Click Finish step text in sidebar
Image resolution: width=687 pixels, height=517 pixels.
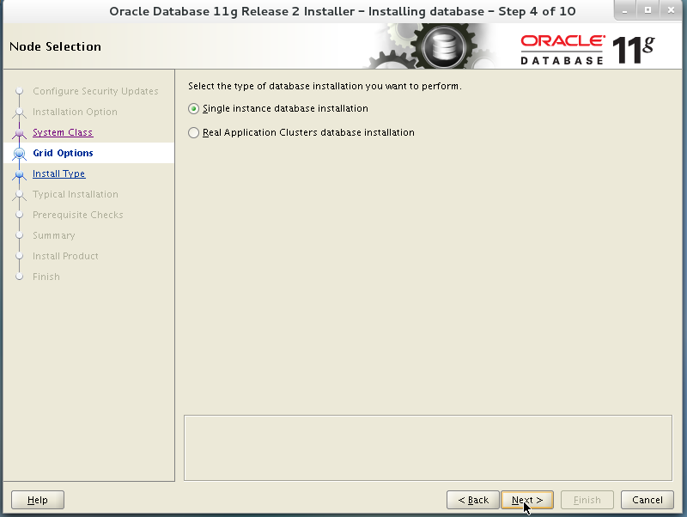click(x=46, y=277)
